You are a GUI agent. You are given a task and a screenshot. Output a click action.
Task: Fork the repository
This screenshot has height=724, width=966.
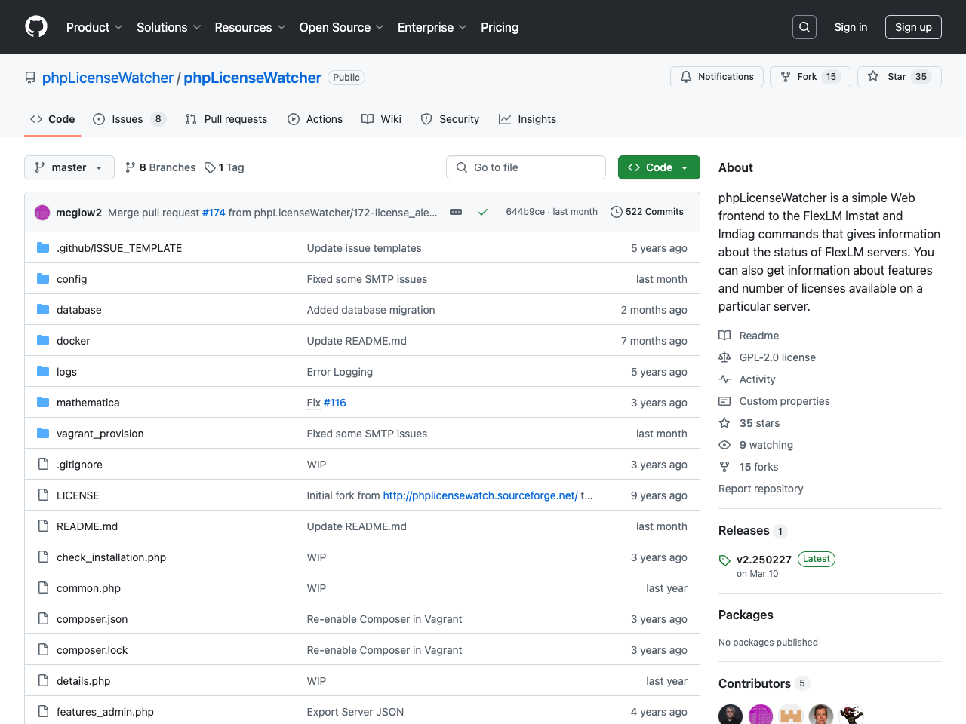811,77
